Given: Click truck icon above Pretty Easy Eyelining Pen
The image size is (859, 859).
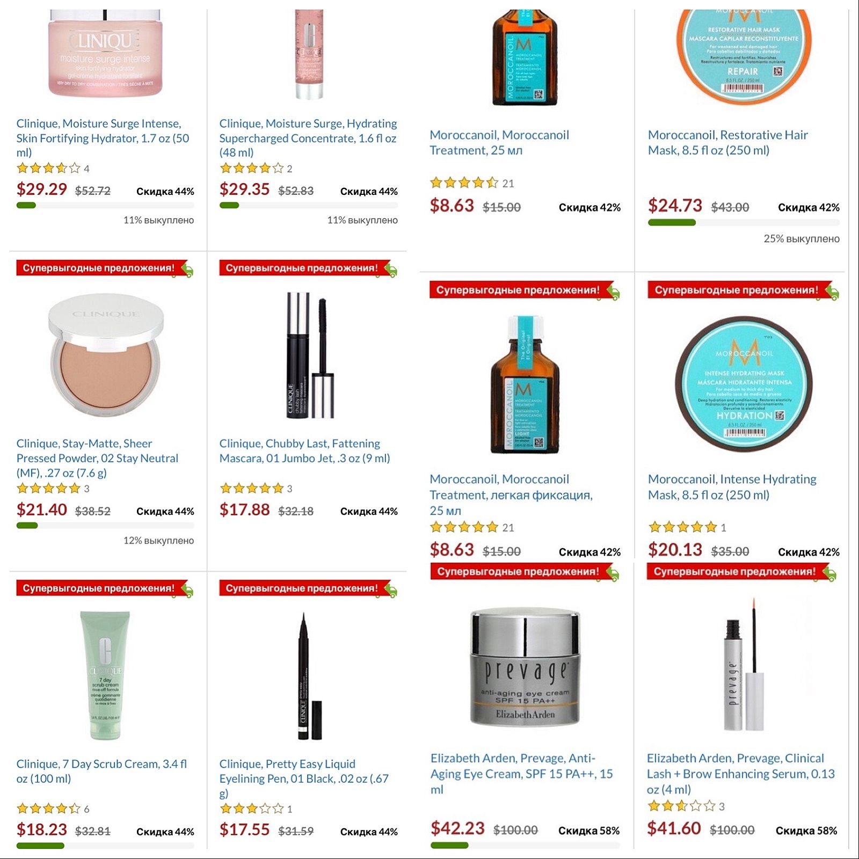Looking at the screenshot, I should [390, 591].
